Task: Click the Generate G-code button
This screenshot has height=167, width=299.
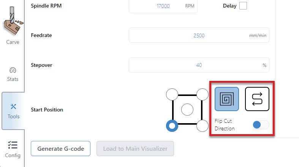Action: click(60, 148)
